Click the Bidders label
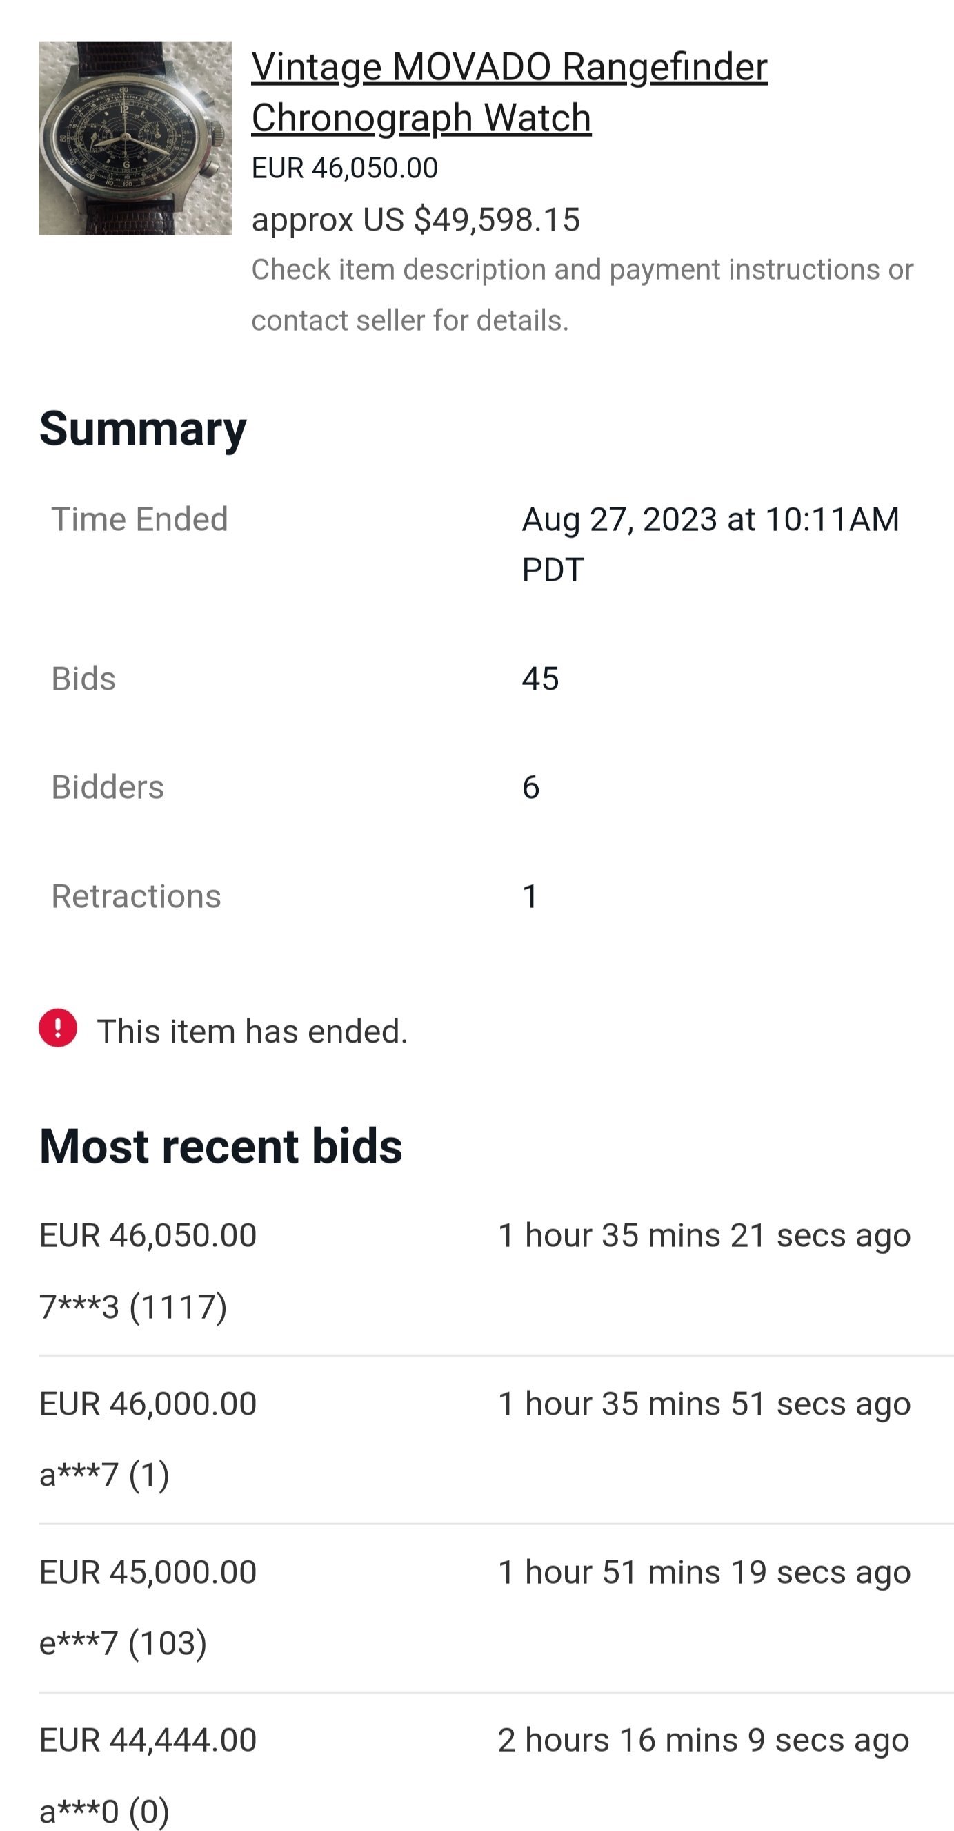This screenshot has height=1831, width=954. pos(107,788)
